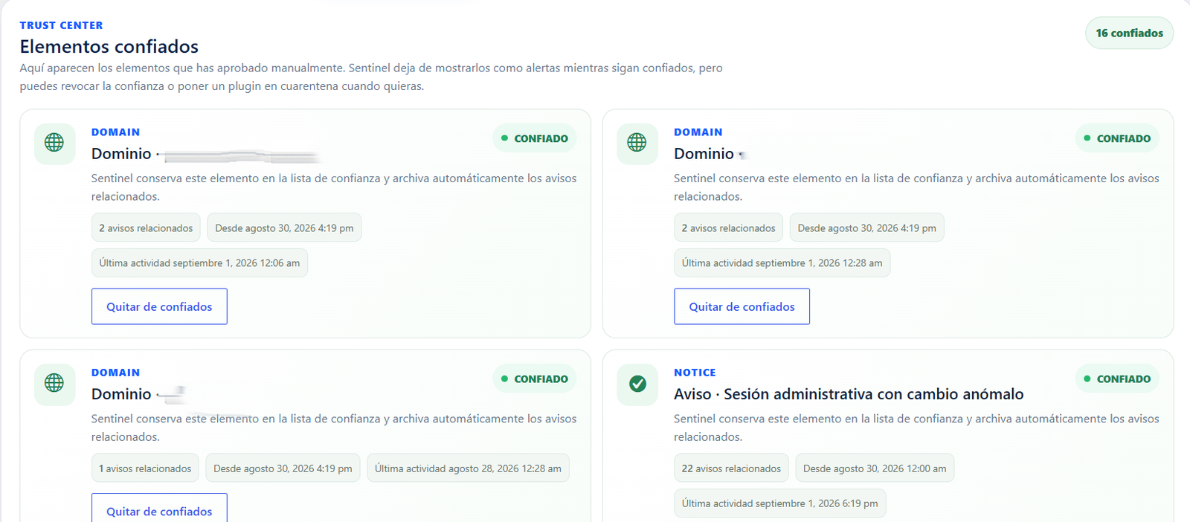Click the Aviso · Sesión administrativa con cambio anómalo title

pos(849,394)
